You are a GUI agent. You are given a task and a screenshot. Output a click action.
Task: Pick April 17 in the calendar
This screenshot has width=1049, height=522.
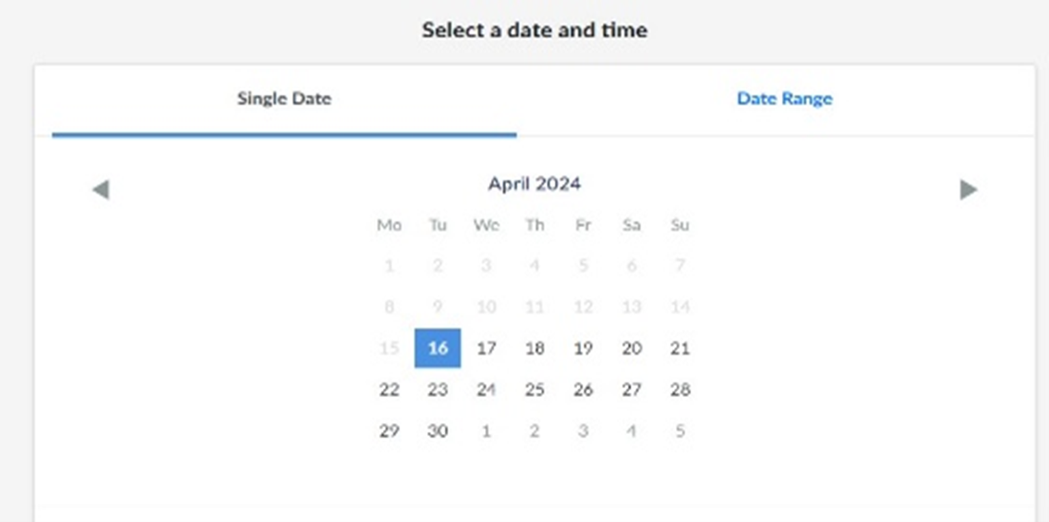[486, 348]
